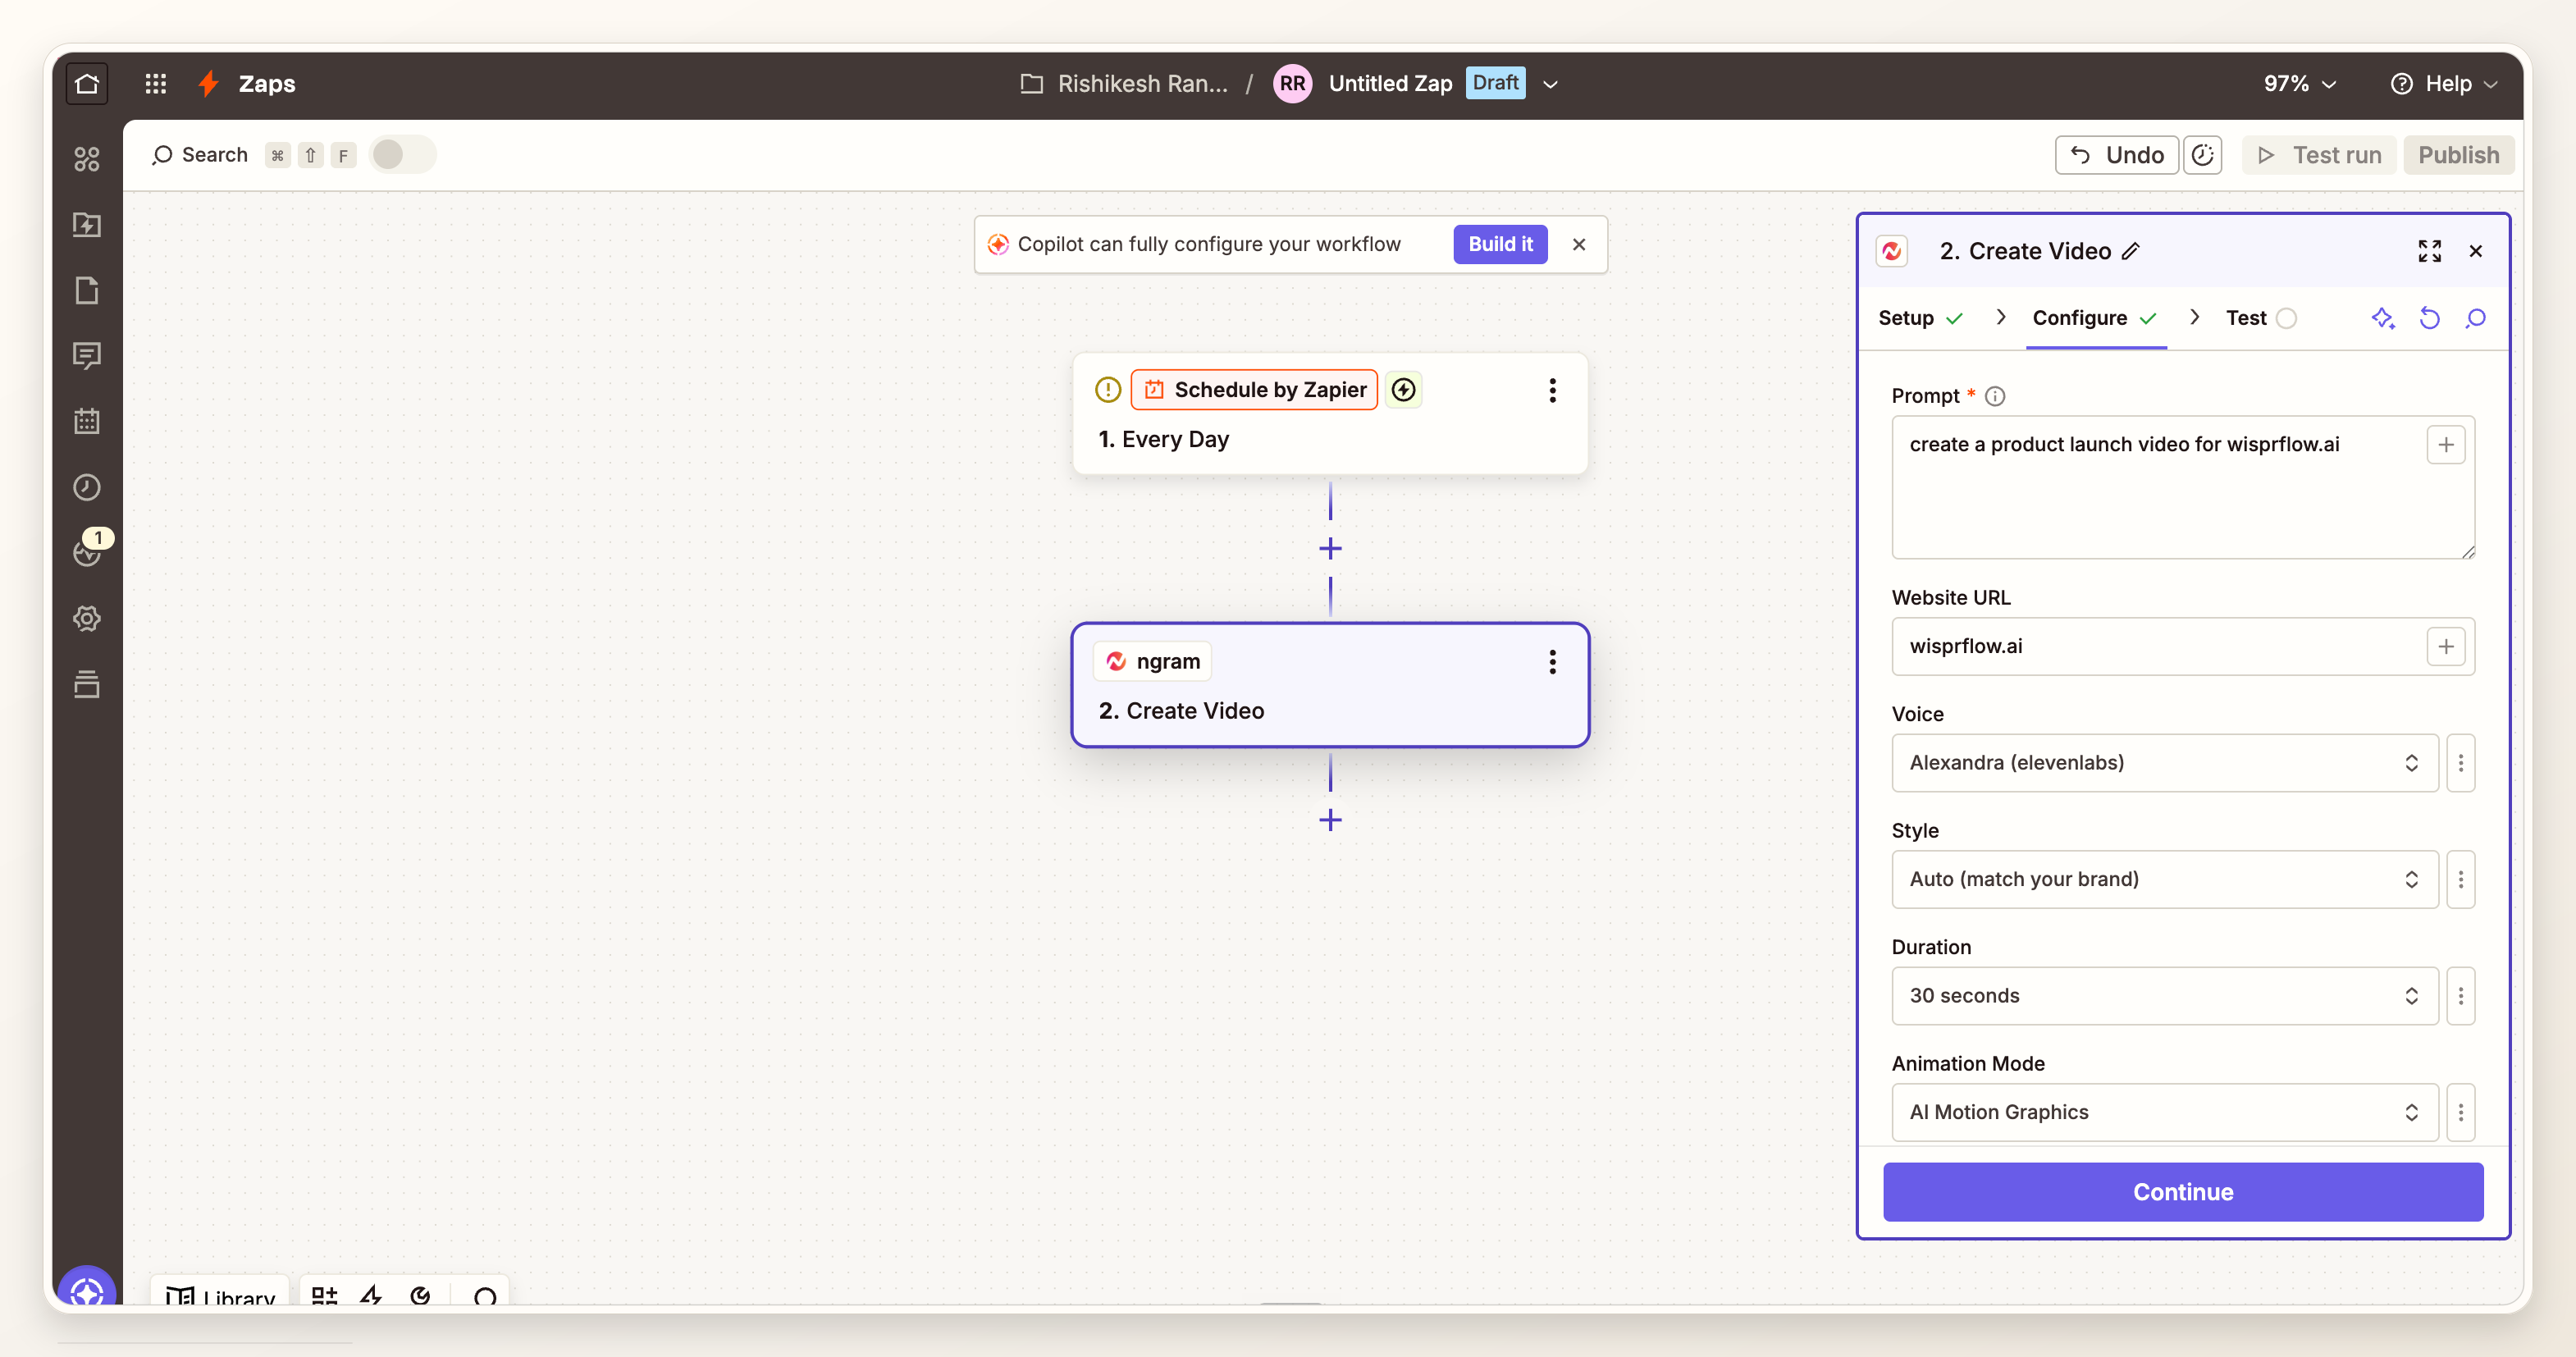The image size is (2576, 1357).
Task: Toggle the switch next to Search
Action: [402, 155]
